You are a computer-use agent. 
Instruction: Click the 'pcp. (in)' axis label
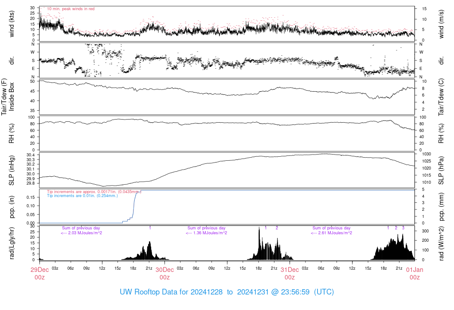point(12,206)
